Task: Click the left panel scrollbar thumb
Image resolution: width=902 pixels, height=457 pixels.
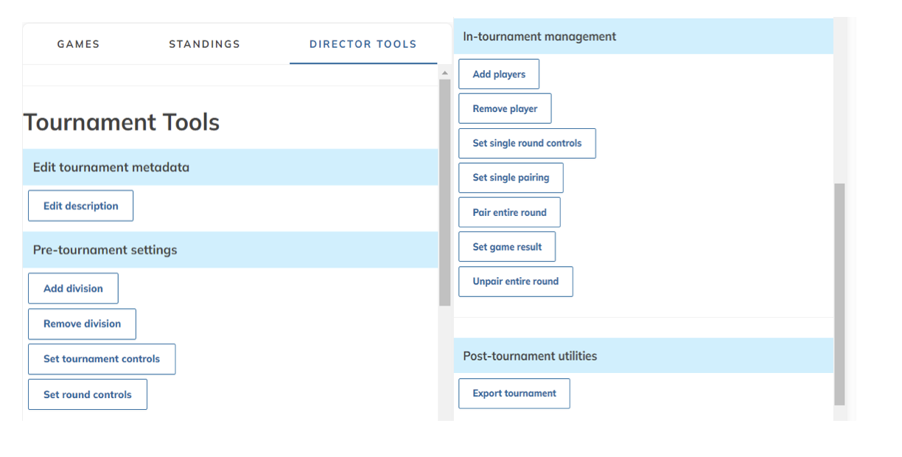Action: [x=444, y=192]
